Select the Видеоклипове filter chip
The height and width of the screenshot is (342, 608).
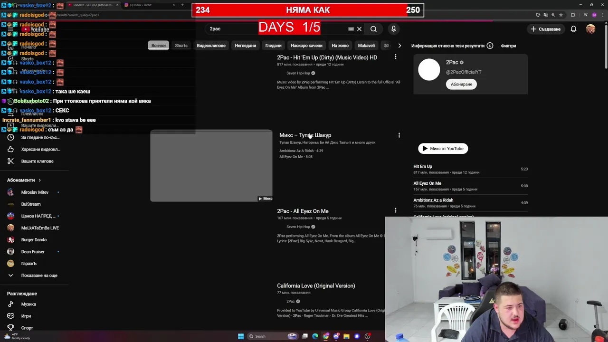(x=211, y=46)
